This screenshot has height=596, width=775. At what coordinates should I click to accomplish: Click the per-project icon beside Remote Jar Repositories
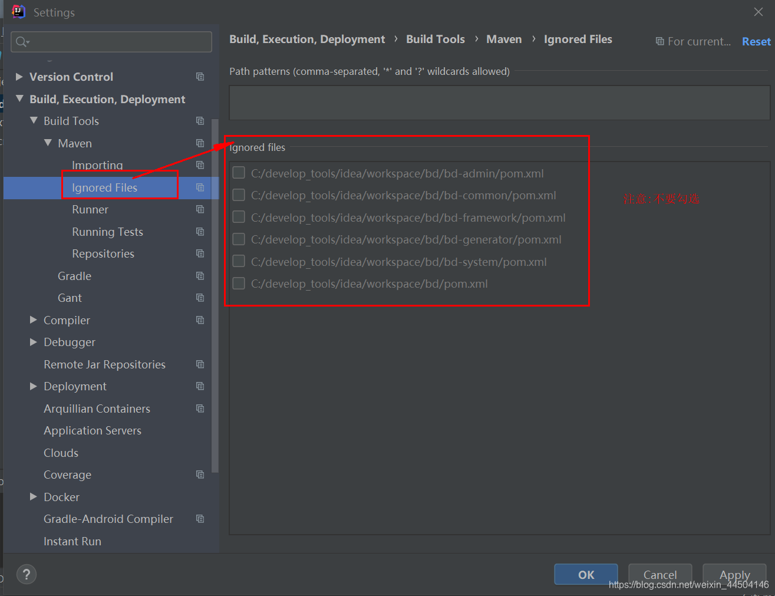pos(200,364)
